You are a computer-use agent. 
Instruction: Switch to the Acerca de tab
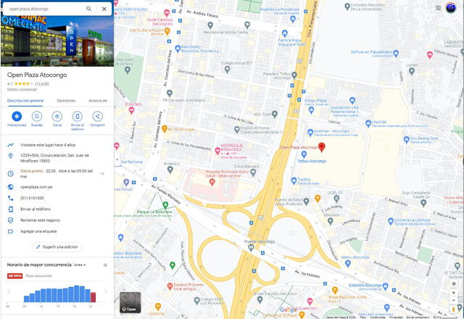(98, 101)
